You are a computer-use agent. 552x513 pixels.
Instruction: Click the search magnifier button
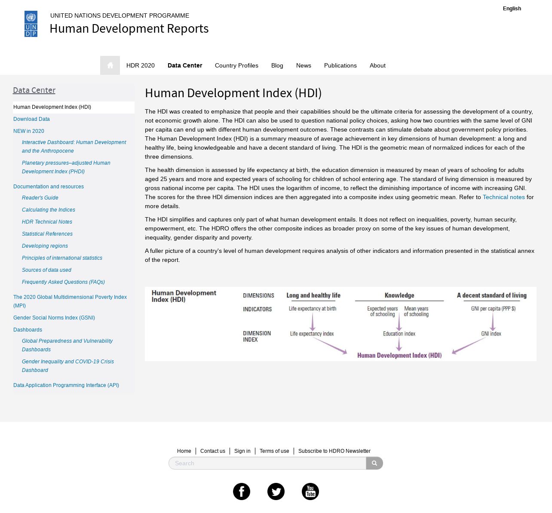click(374, 463)
